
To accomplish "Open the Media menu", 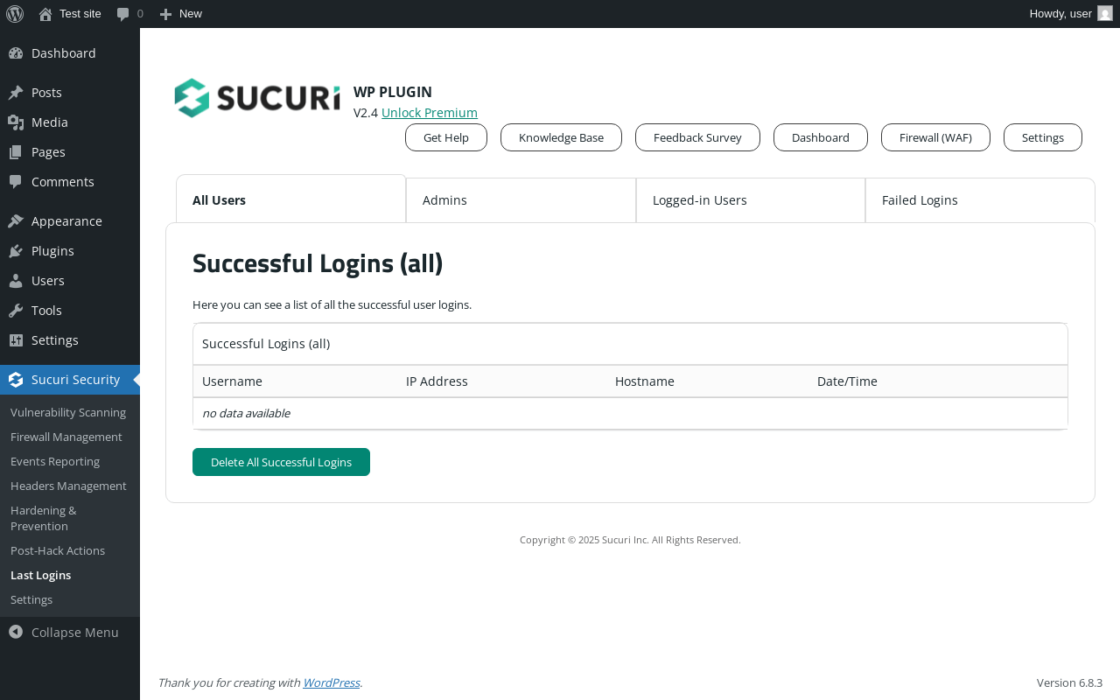I will [70, 122].
